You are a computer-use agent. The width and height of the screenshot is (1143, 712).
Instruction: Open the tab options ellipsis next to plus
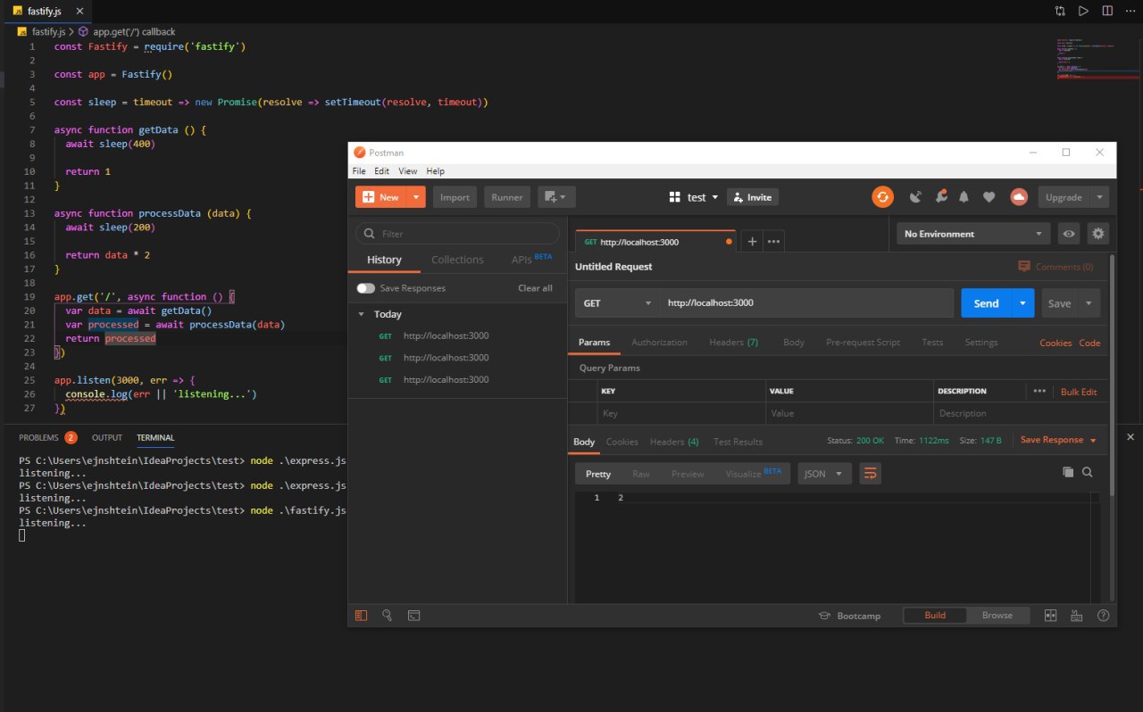(773, 241)
